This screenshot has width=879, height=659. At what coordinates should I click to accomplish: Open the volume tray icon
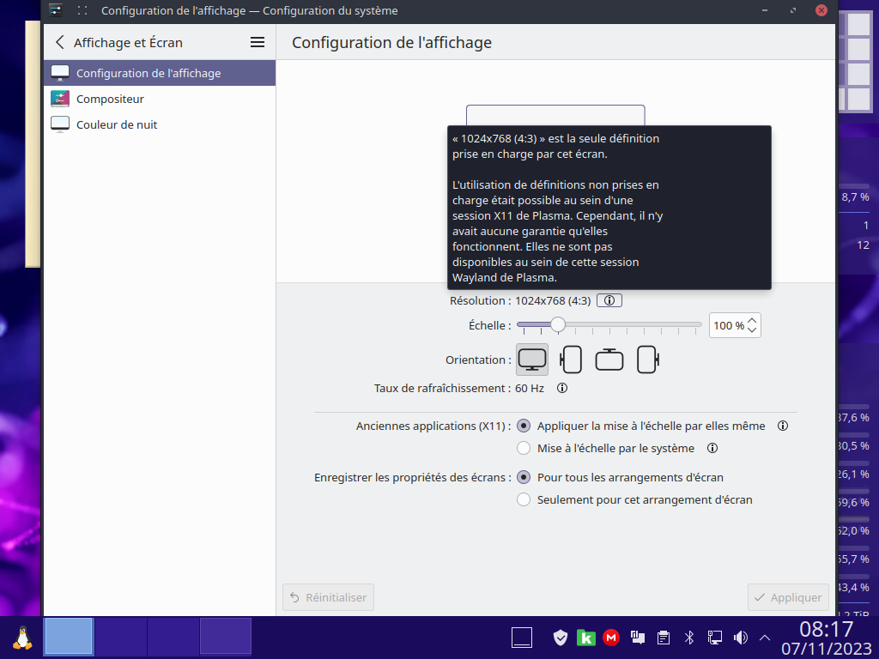click(x=741, y=638)
